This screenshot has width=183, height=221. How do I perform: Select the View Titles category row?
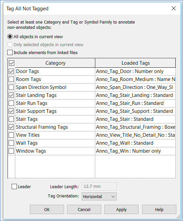pyautogui.click(x=55, y=135)
